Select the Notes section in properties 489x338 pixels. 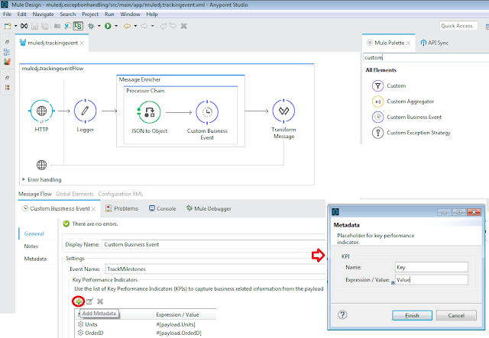coord(31,246)
